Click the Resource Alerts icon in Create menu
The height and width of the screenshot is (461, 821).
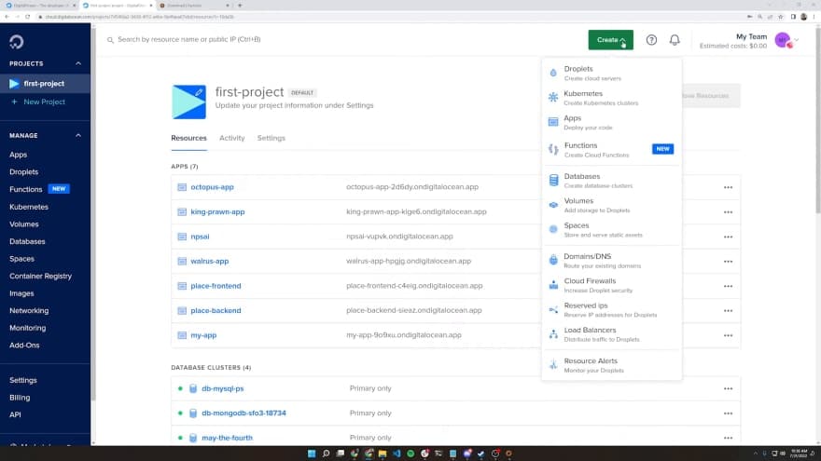tap(553, 365)
